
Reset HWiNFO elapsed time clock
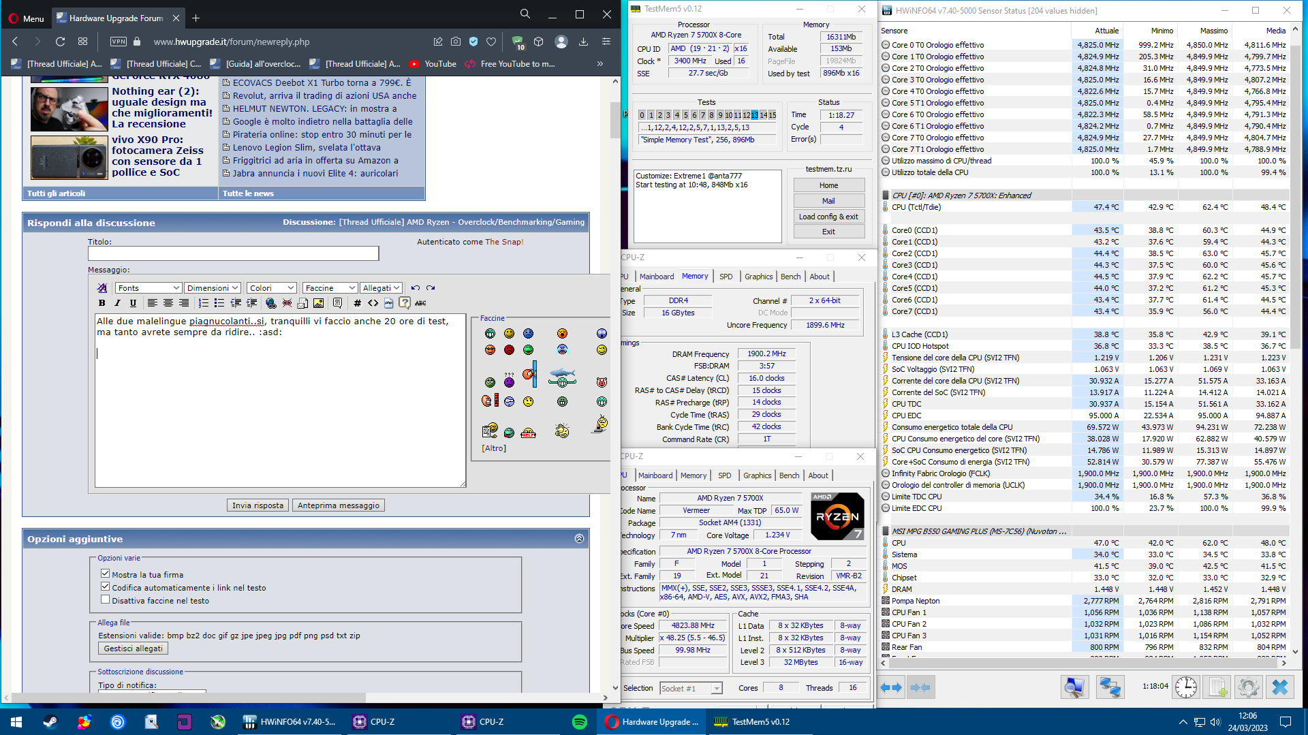[x=1186, y=687]
